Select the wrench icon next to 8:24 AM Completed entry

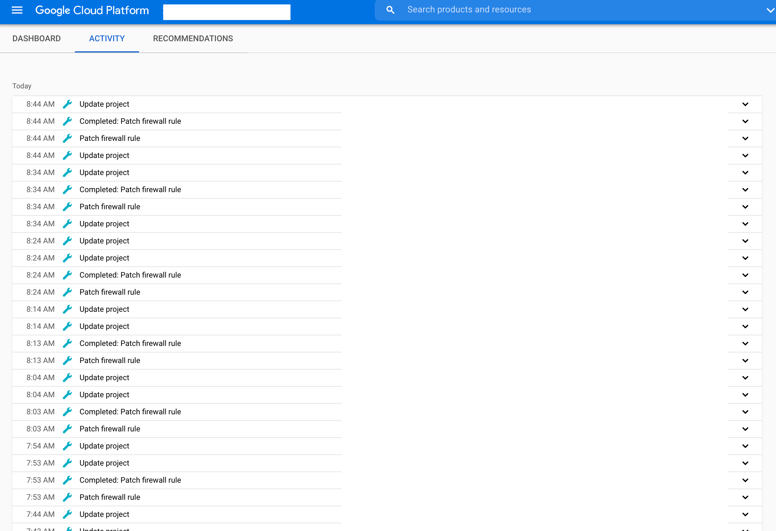point(67,275)
